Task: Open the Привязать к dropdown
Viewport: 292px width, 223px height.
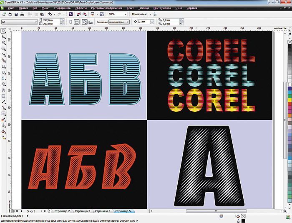Action: tap(150, 14)
